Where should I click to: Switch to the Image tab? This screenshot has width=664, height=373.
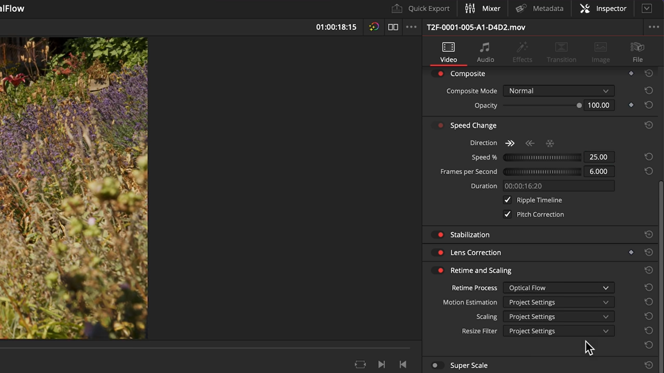[601, 52]
